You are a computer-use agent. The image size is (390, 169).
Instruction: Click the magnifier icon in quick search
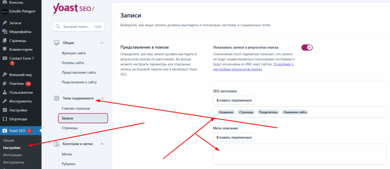[x=58, y=27]
